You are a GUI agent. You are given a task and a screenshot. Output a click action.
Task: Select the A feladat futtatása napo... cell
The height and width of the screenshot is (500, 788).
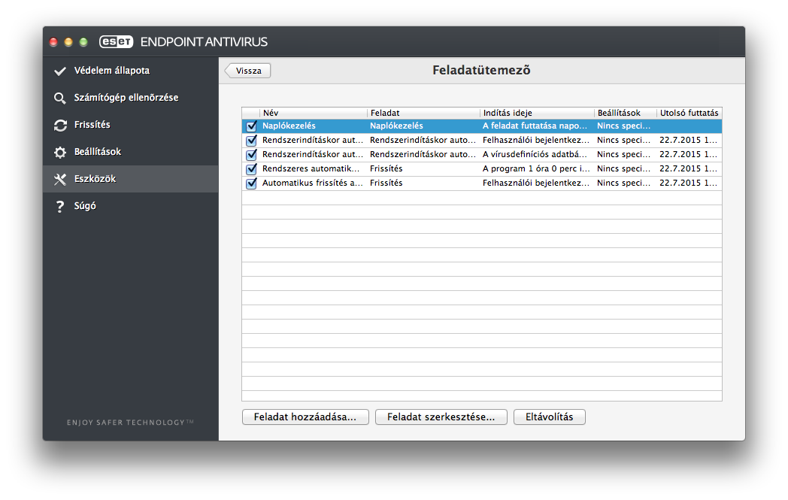(535, 126)
